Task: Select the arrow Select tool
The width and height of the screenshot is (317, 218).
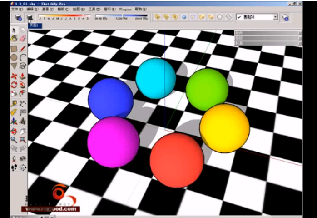Action: tap(14, 30)
